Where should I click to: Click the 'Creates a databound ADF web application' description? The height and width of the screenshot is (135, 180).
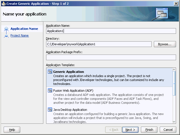pyautogui.click(x=109, y=99)
